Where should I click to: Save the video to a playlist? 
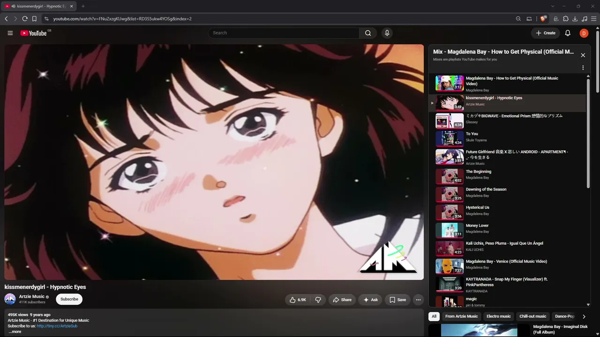[397, 300]
